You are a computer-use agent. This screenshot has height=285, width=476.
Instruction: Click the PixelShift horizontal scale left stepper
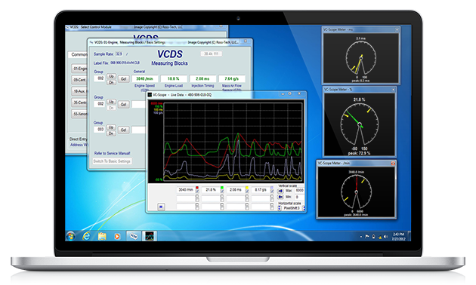pos(280,208)
